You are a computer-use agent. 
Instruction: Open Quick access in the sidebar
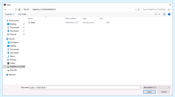coord(14,21)
